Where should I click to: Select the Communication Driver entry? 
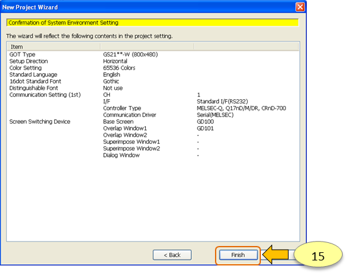point(129,115)
